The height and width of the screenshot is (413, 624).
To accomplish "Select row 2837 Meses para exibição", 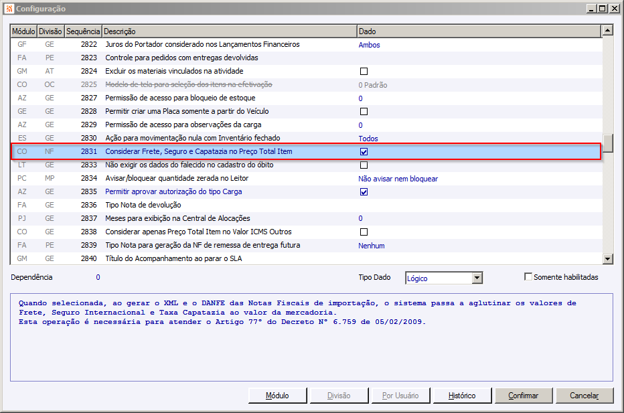I will (305, 218).
